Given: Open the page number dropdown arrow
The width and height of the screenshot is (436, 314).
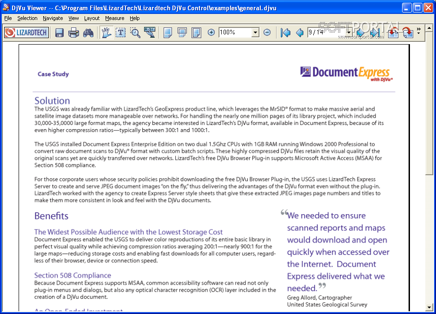Looking at the screenshot, I should [349, 33].
